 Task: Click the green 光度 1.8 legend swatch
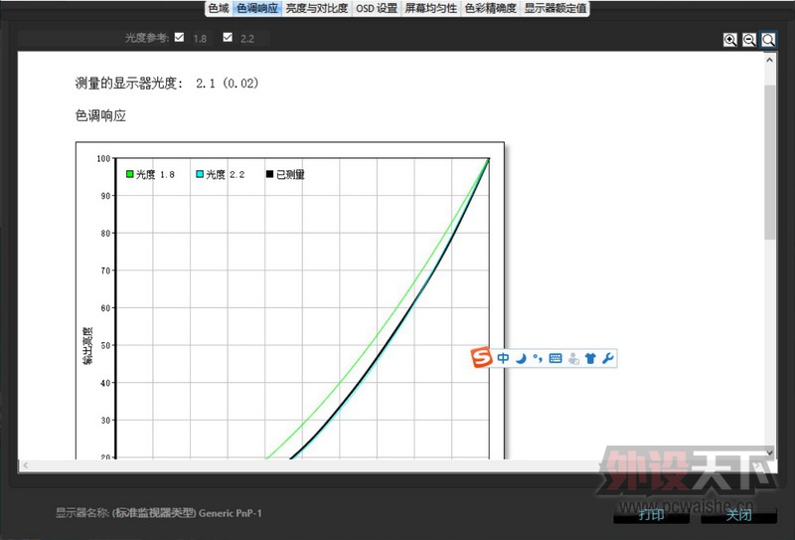tap(130, 174)
